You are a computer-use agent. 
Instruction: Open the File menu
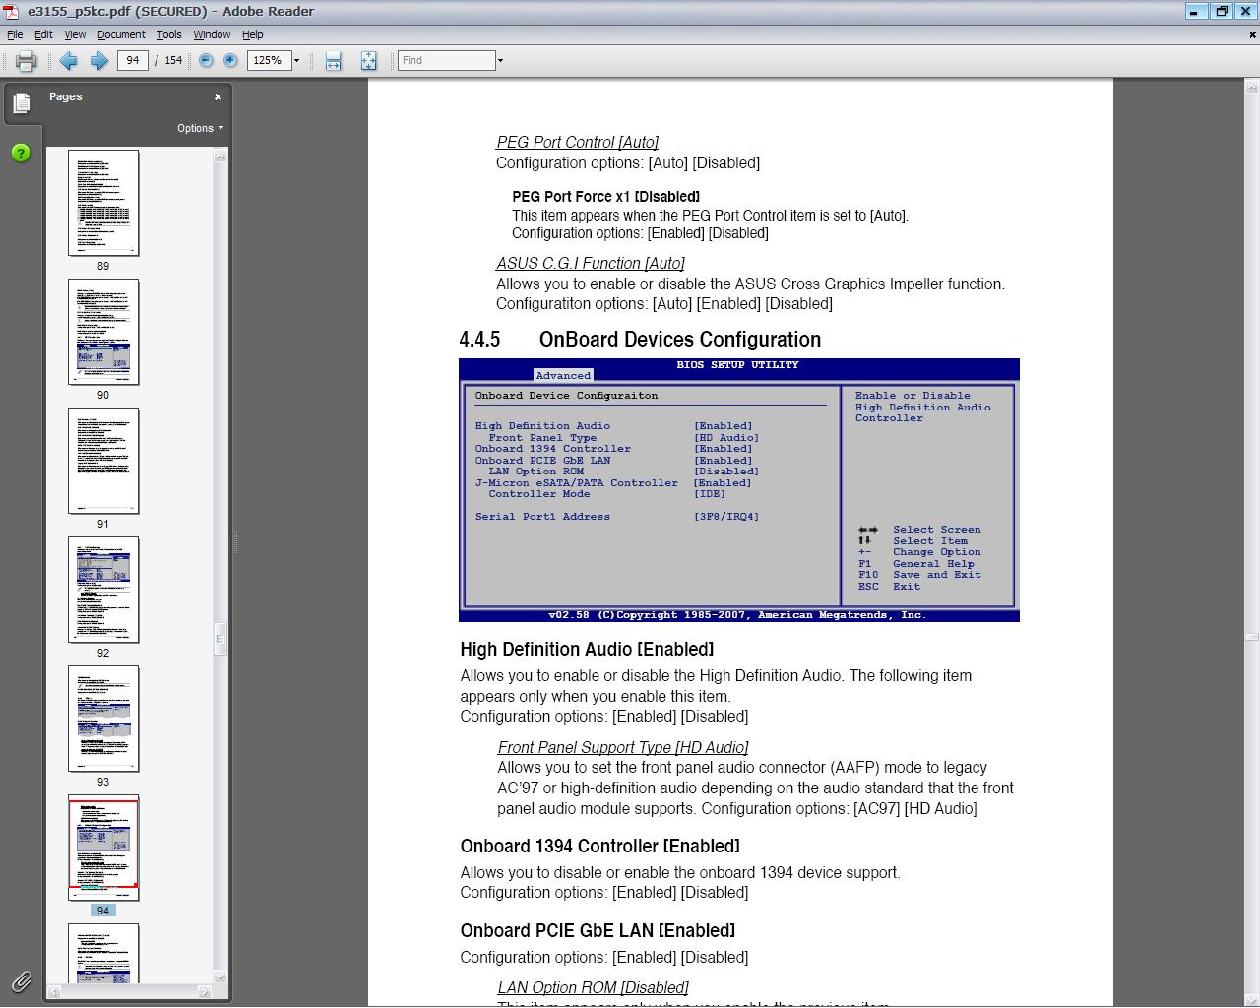pyautogui.click(x=15, y=34)
